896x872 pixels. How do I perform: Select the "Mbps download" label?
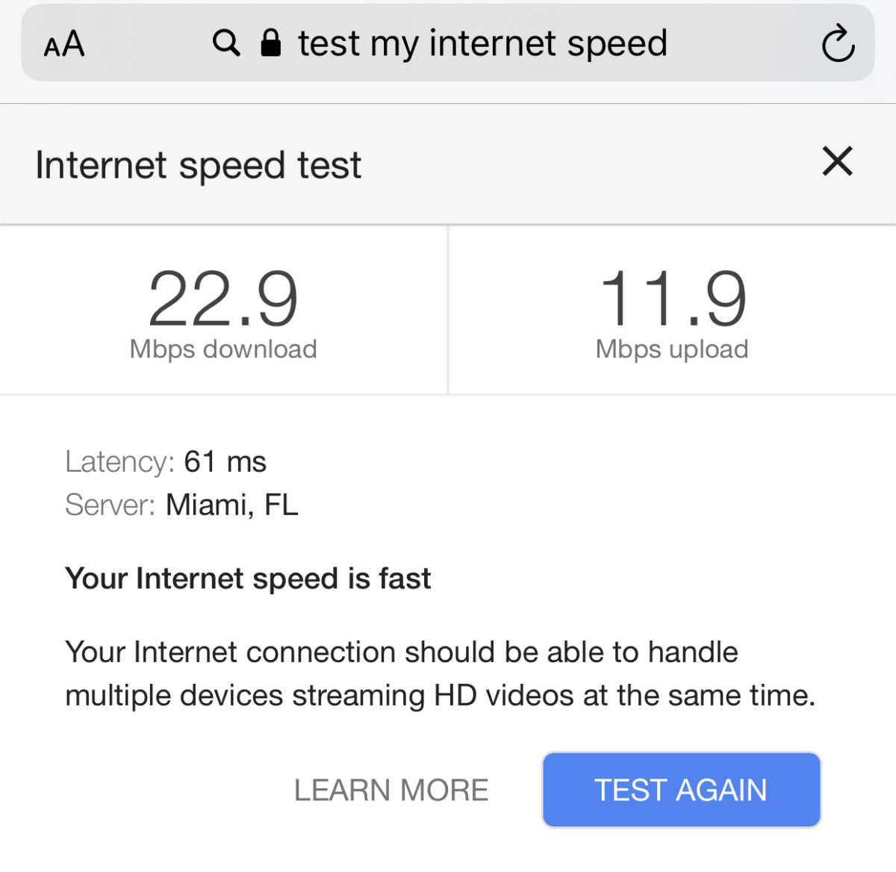[223, 349]
